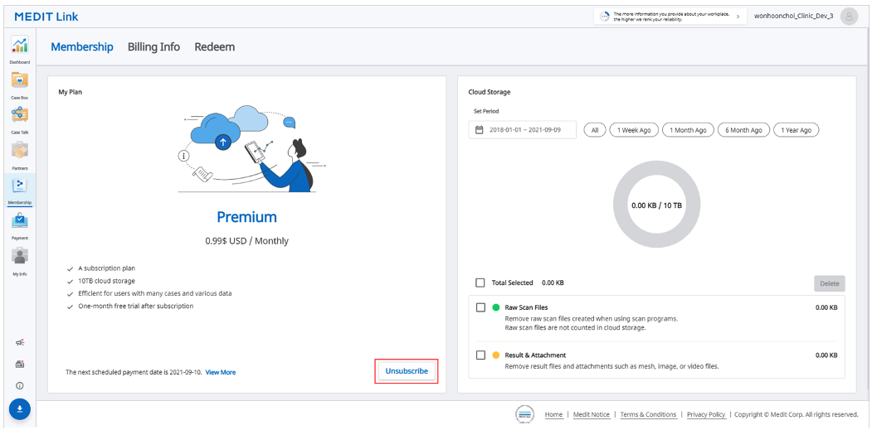Screen dimensions: 872x430
Task: Click the calendar icon in Set Period
Action: [480, 130]
